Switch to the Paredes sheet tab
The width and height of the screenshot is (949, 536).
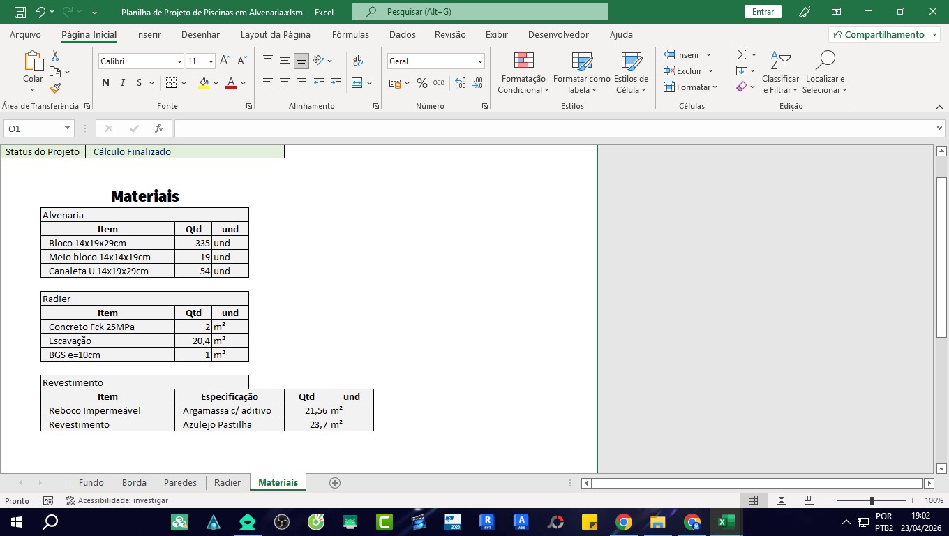tap(180, 482)
